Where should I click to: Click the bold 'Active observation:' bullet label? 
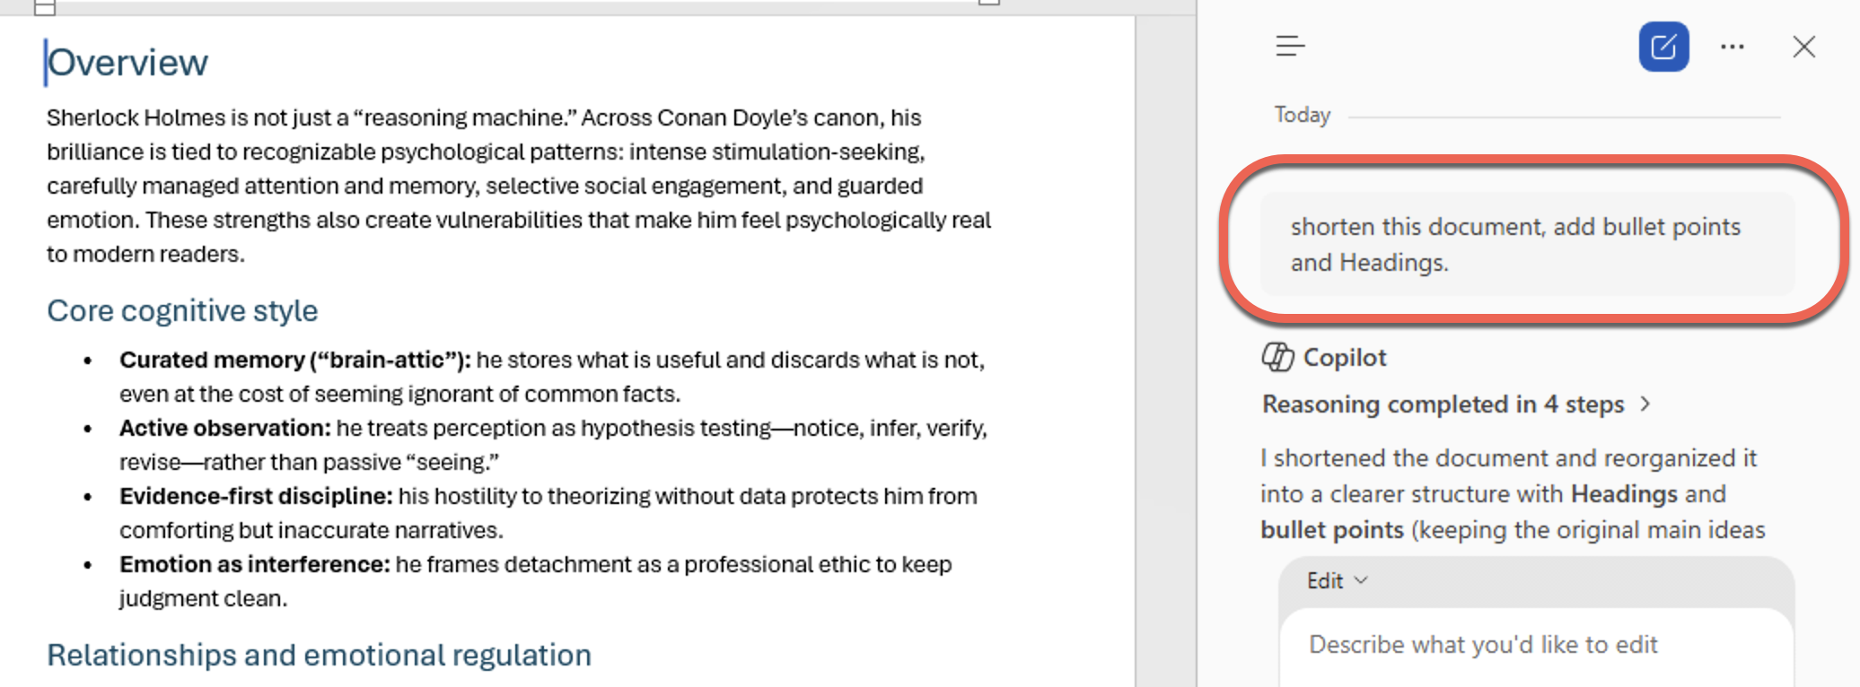[225, 428]
